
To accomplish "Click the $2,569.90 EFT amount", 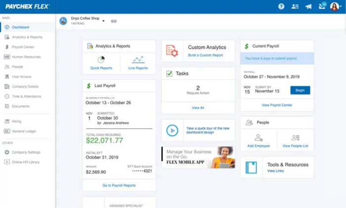I will point(96,172).
